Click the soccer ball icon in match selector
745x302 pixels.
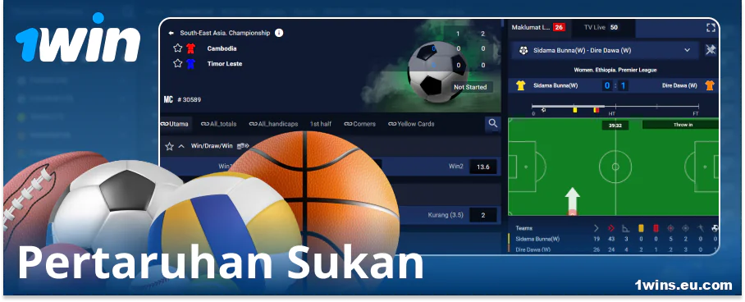[x=523, y=50]
